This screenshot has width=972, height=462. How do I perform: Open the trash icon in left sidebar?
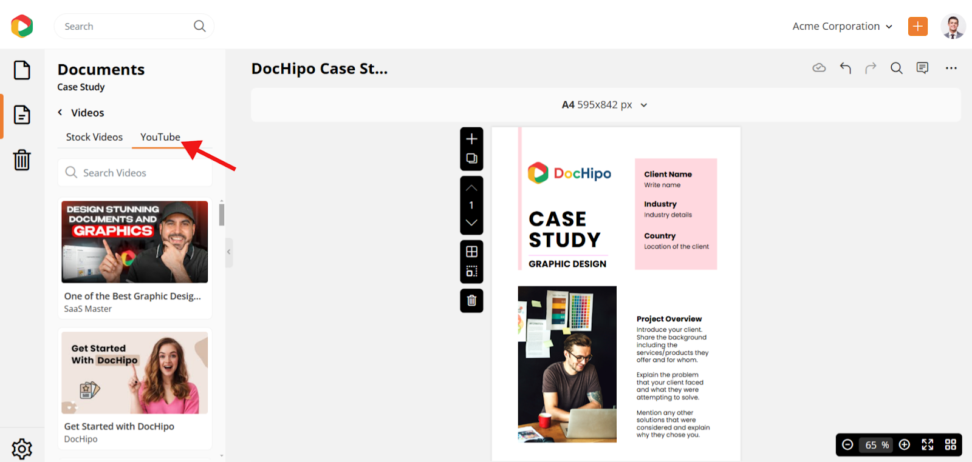click(x=22, y=160)
